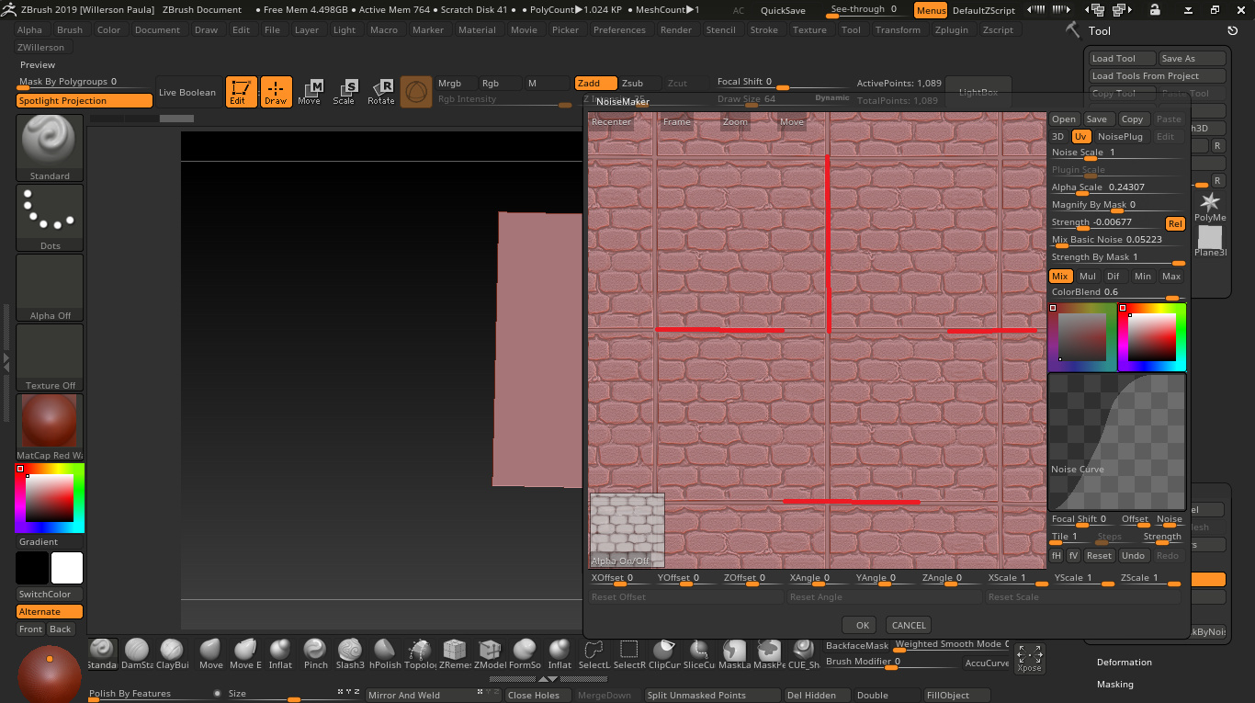Open the Alpha Off picker
The image size is (1255, 703).
click(50, 288)
